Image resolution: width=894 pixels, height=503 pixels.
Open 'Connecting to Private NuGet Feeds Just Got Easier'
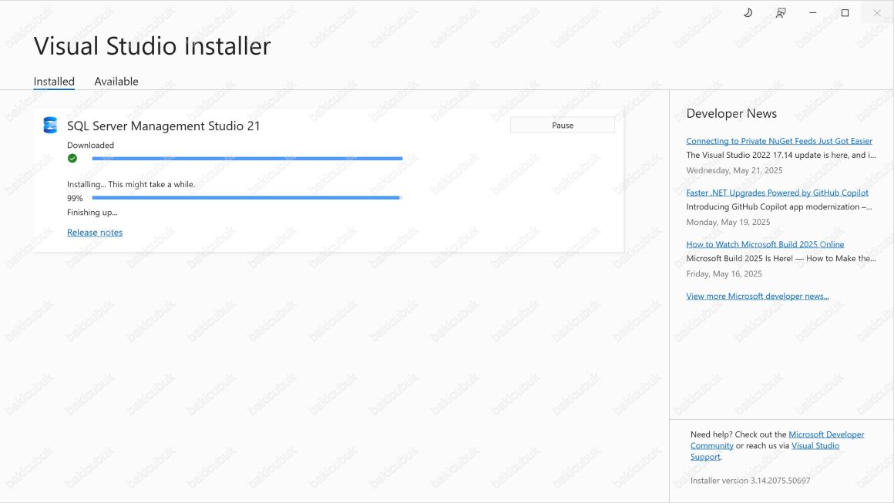coord(778,140)
